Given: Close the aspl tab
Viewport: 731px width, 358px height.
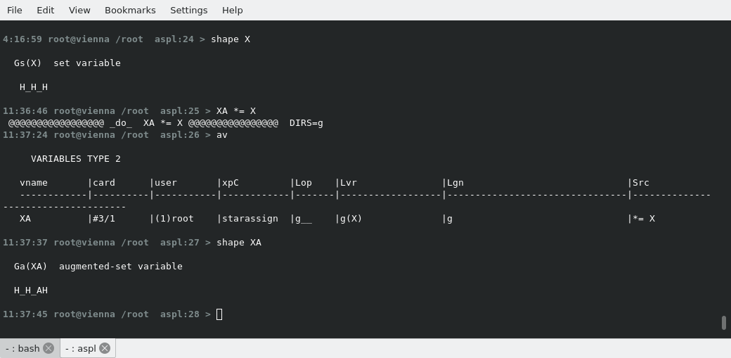Looking at the screenshot, I should (105, 348).
